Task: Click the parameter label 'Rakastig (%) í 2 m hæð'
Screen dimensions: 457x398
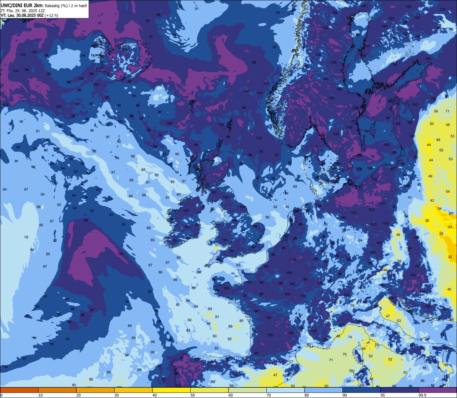Action: [x=65, y=5]
